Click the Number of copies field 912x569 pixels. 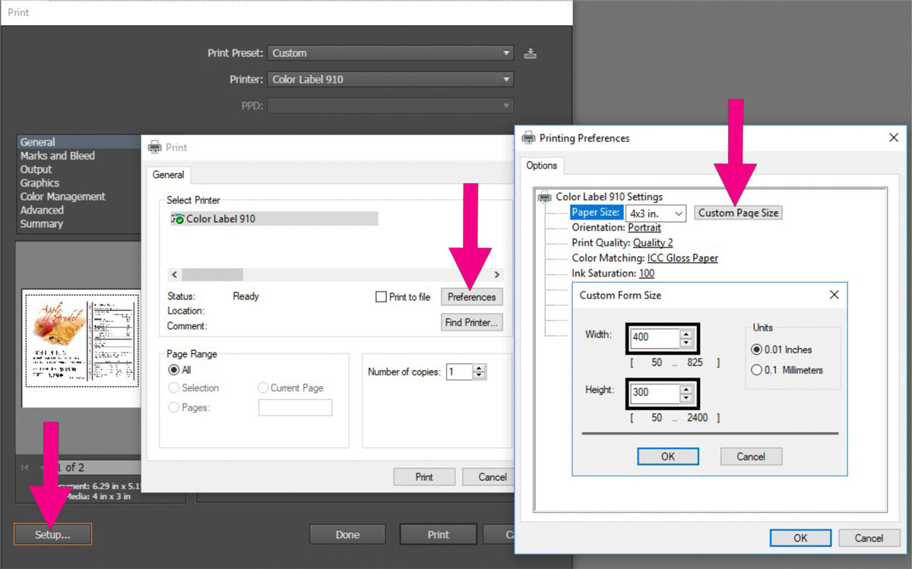pos(460,372)
